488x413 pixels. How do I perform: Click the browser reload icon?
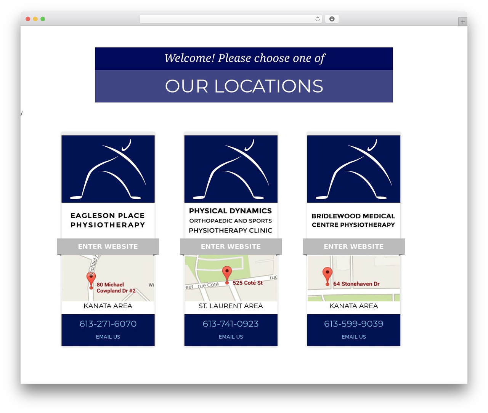tap(318, 19)
